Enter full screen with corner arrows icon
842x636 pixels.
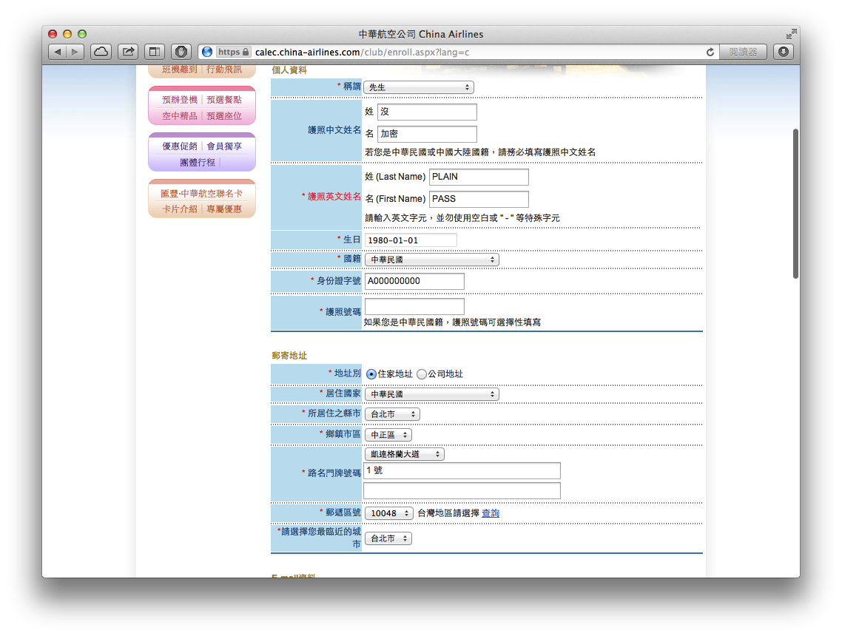click(790, 34)
